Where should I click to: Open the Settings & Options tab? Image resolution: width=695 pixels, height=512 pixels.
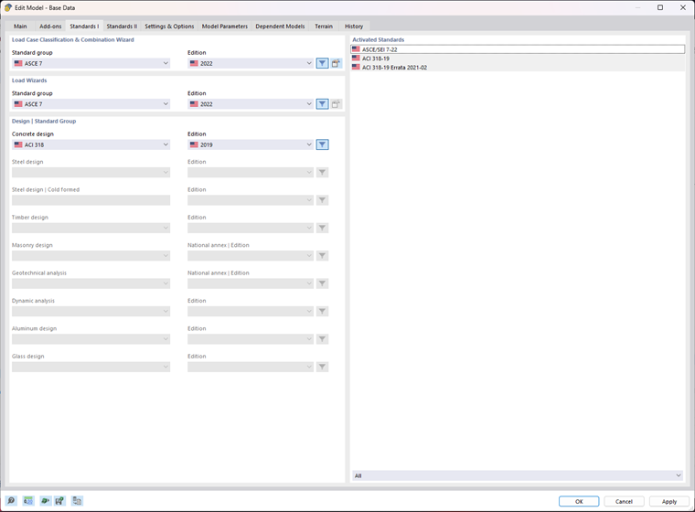point(169,27)
